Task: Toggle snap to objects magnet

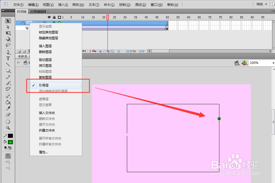Action: click(8, 156)
